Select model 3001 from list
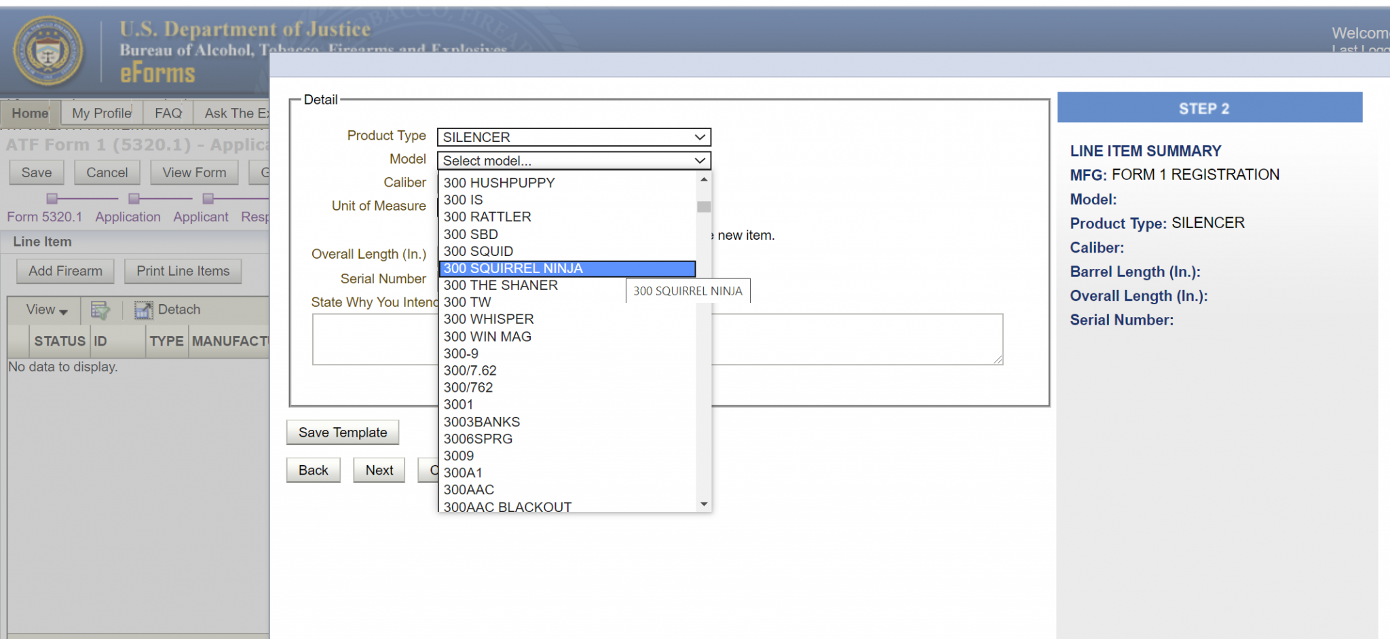 coord(567,405)
